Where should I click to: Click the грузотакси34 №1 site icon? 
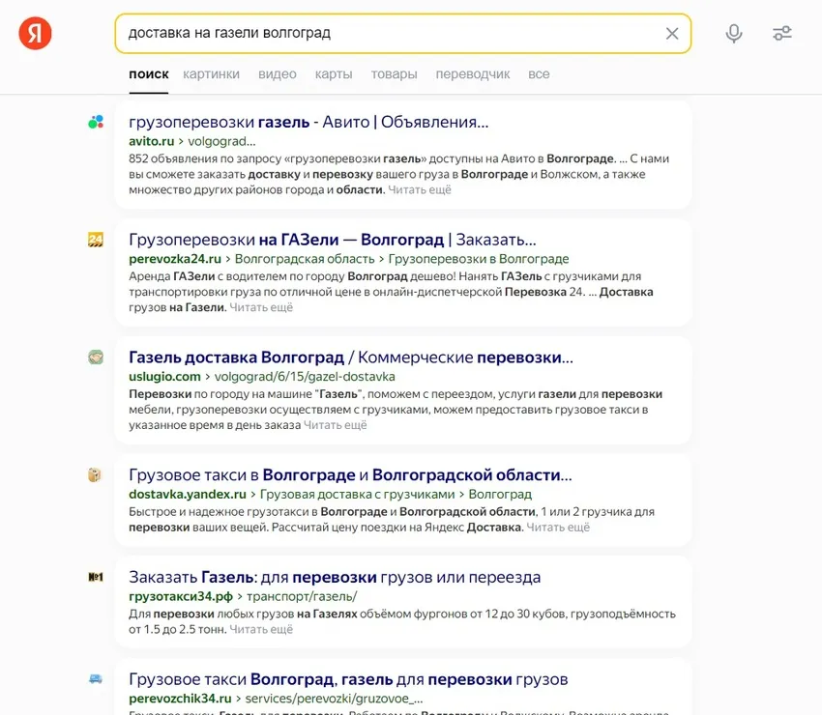[96, 576]
